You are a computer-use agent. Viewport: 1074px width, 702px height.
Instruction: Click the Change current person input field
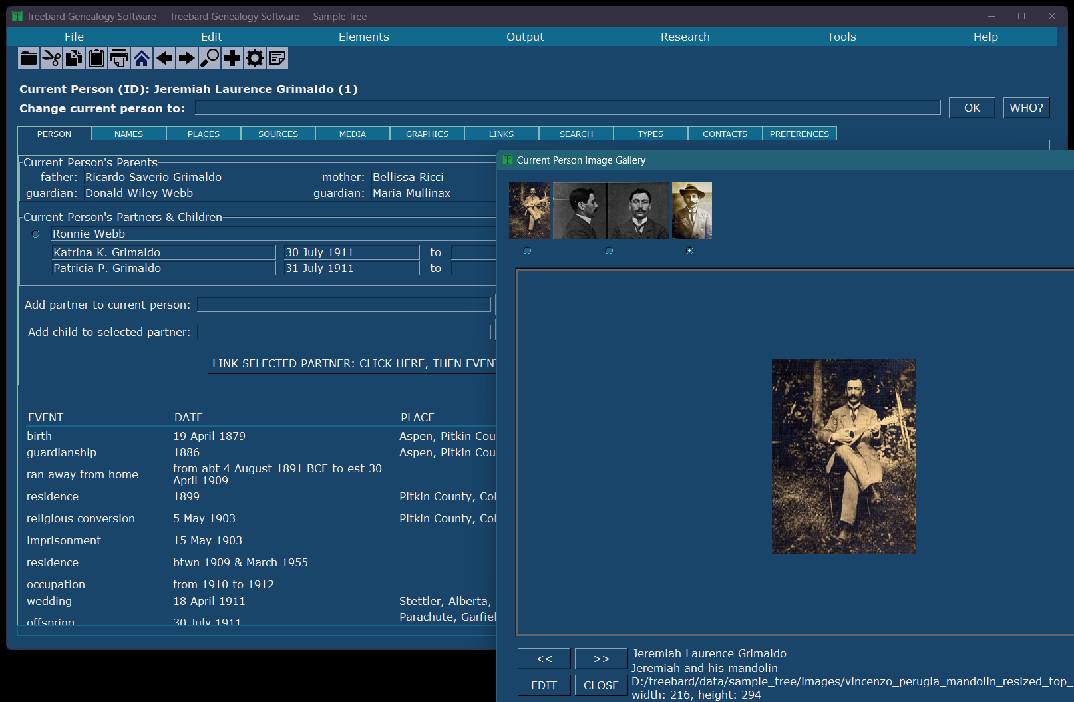click(568, 108)
